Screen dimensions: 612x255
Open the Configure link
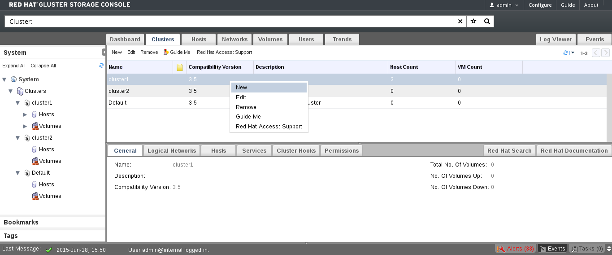click(540, 5)
